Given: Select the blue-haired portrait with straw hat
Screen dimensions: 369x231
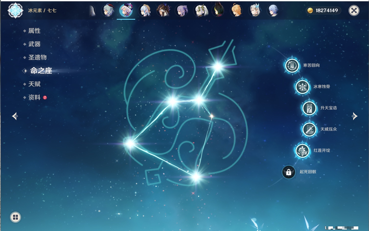Looking at the screenshot, I should [x=145, y=10].
